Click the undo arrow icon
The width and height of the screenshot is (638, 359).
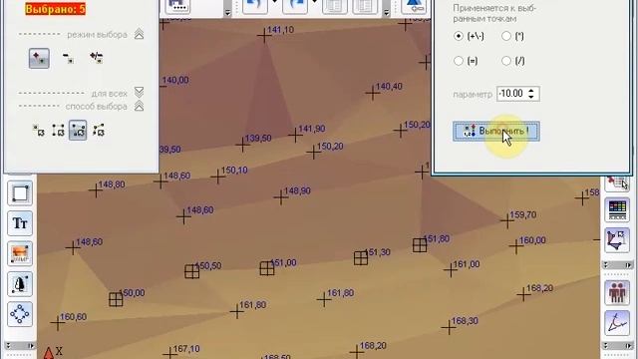(255, 6)
